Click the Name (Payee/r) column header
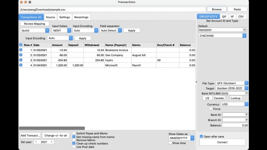 pyautogui.click(x=118, y=45)
